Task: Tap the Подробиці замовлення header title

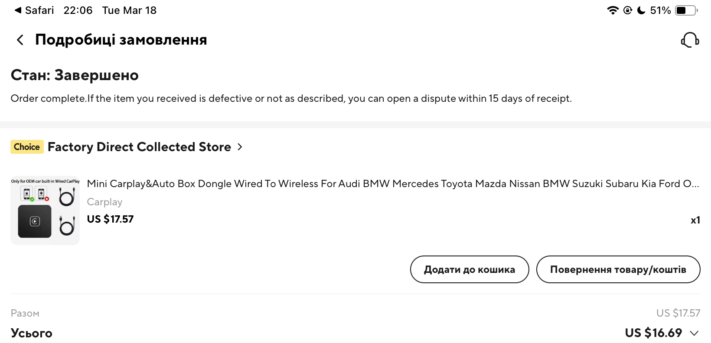Action: click(121, 40)
